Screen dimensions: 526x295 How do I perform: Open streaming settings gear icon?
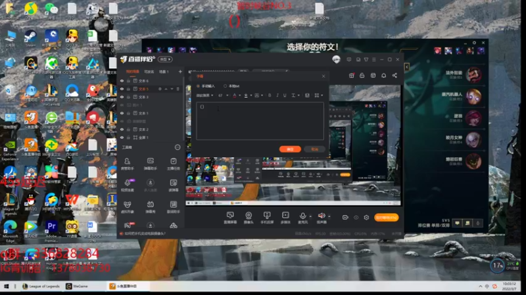tap(366, 218)
